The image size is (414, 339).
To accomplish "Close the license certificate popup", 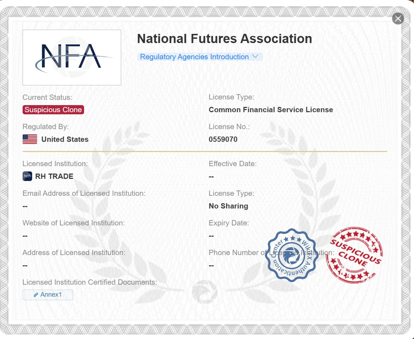I will point(398,18).
